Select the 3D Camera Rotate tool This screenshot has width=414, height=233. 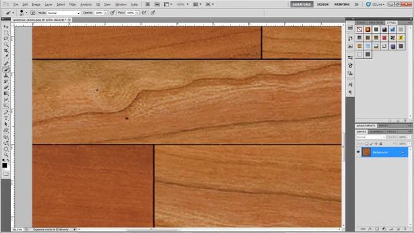pyautogui.click(x=6, y=143)
